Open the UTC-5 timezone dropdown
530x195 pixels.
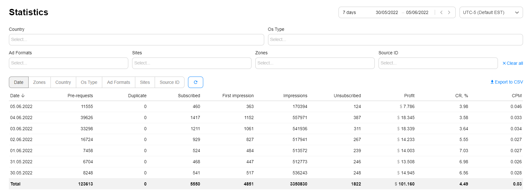click(491, 12)
